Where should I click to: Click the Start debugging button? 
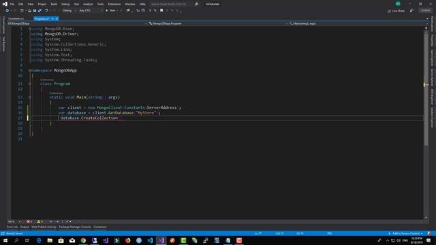(110, 11)
